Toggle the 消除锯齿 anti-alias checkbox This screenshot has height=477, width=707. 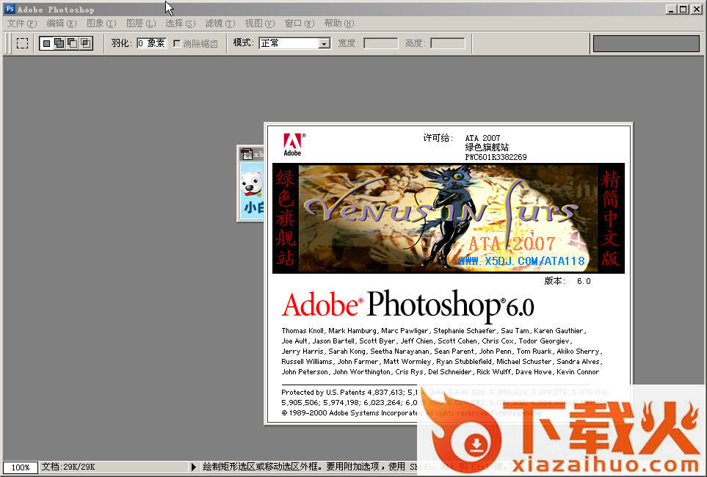click(x=177, y=43)
